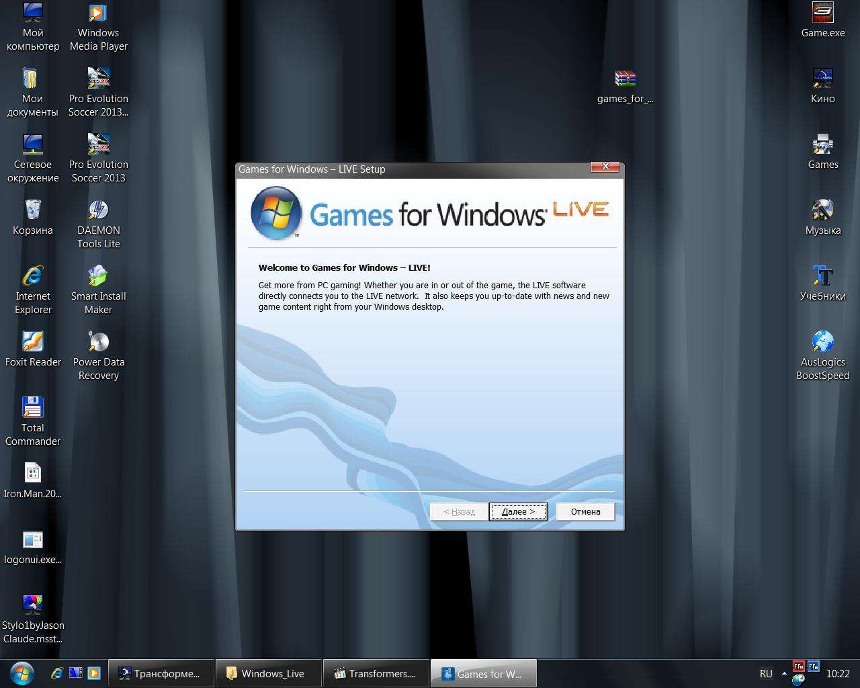Image resolution: width=860 pixels, height=688 pixels.
Task: Expand hidden system tray icons arrow
Action: pos(783,673)
